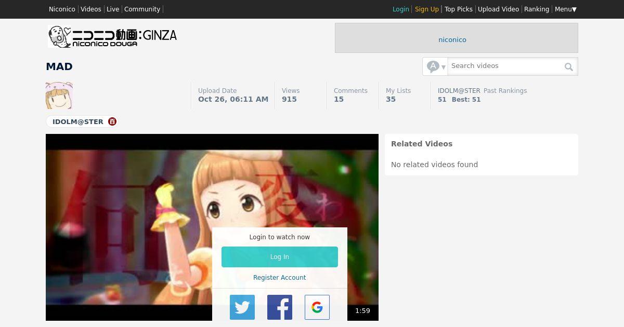Open IDOLM@STER Past Rankings link
The height and width of the screenshot is (327, 624).
coord(482,90)
